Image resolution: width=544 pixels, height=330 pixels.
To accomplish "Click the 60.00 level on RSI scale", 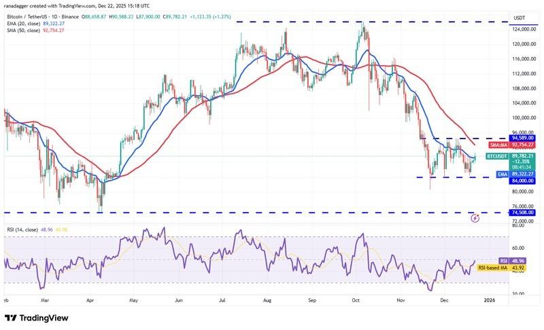I will 518,249.
